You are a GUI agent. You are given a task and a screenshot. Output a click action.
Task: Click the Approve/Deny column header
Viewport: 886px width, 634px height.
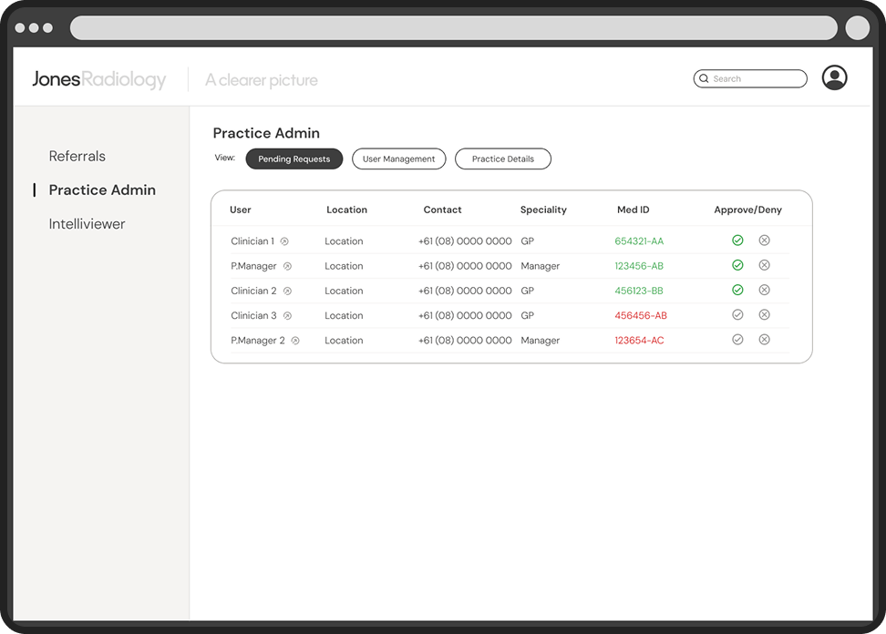pos(748,210)
